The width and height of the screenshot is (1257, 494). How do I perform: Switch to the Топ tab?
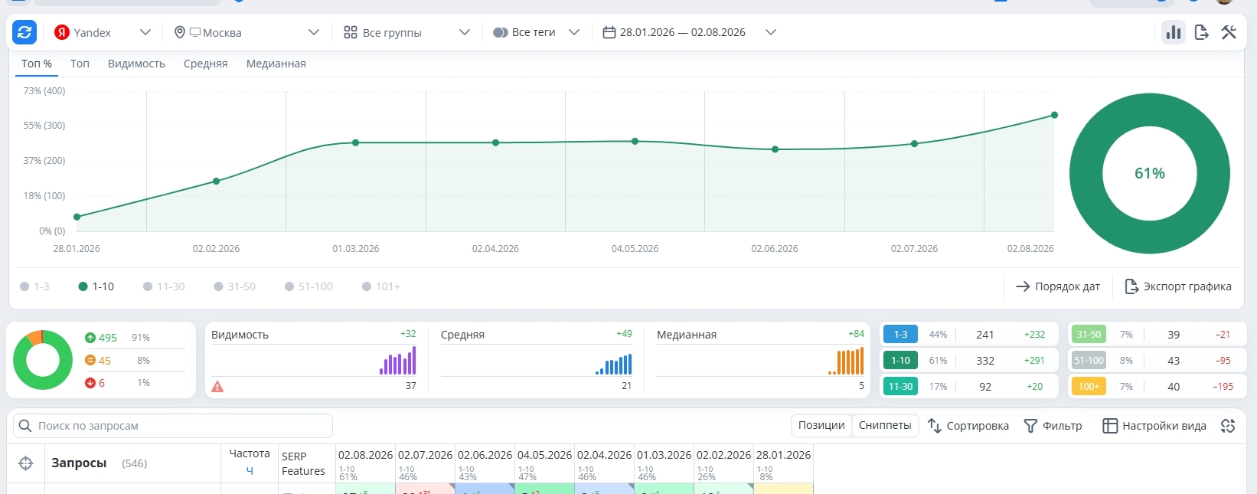(x=80, y=64)
